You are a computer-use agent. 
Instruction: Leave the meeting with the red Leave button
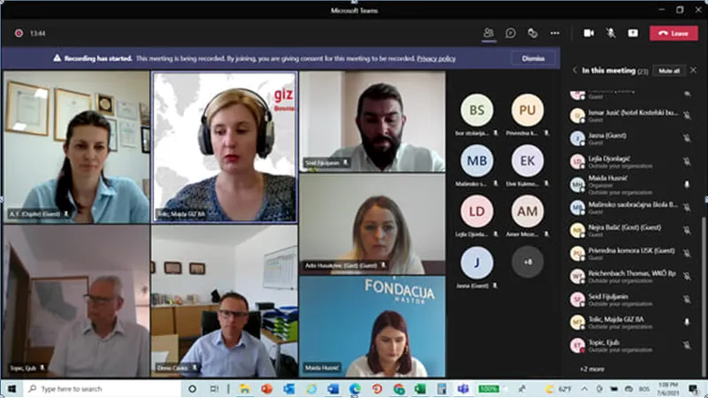pyautogui.click(x=673, y=33)
